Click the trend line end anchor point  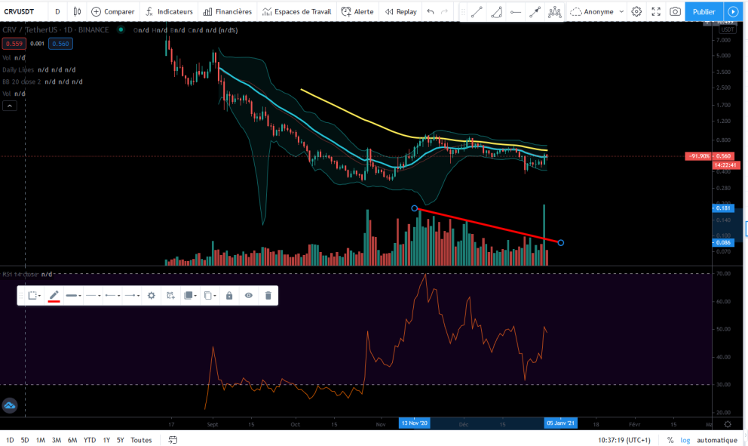coord(561,242)
